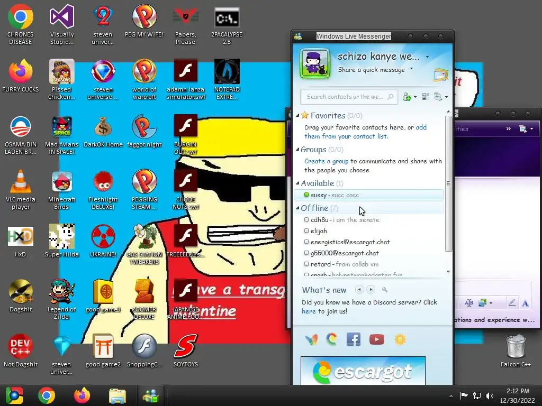Open the chevron overflow in the purple window

point(509,129)
